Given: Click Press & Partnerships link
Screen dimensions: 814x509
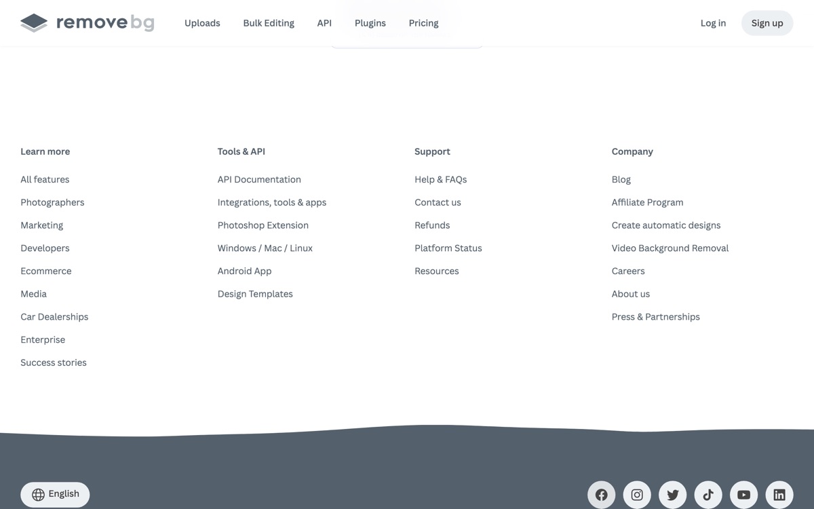Looking at the screenshot, I should click(x=656, y=317).
